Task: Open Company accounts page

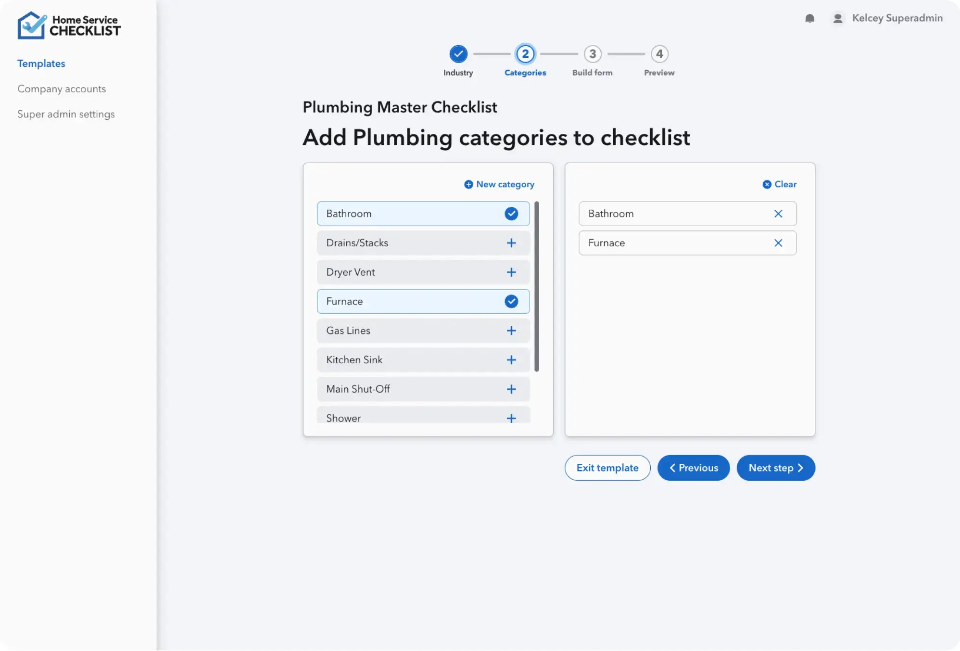Action: [62, 89]
